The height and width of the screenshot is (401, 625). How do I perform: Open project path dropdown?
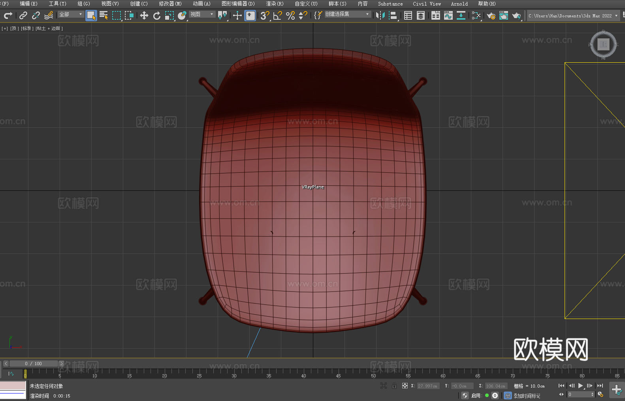(573, 16)
